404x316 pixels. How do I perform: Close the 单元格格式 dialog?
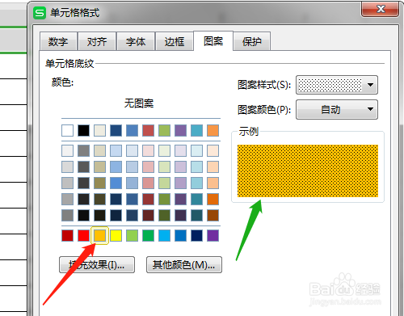[380, 9]
